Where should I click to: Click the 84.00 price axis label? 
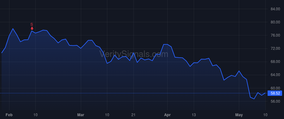[x=275, y=9]
